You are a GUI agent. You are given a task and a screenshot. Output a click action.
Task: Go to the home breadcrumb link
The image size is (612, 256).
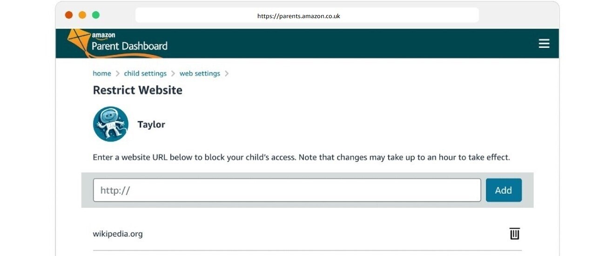point(102,74)
